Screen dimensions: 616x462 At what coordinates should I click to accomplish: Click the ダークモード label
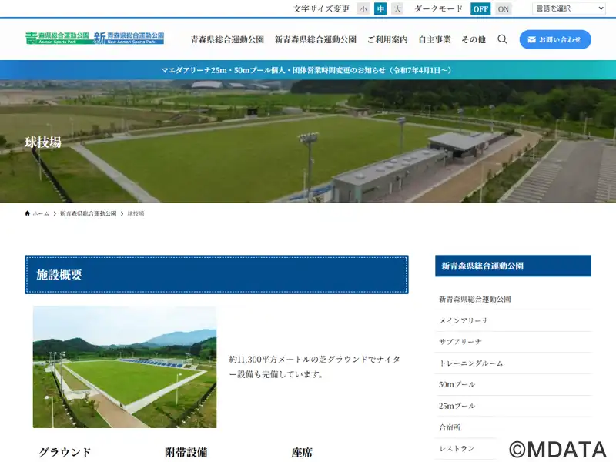click(438, 8)
